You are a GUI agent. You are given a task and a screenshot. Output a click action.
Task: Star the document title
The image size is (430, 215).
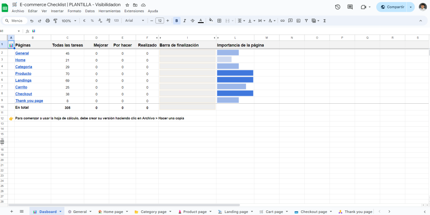click(127, 5)
